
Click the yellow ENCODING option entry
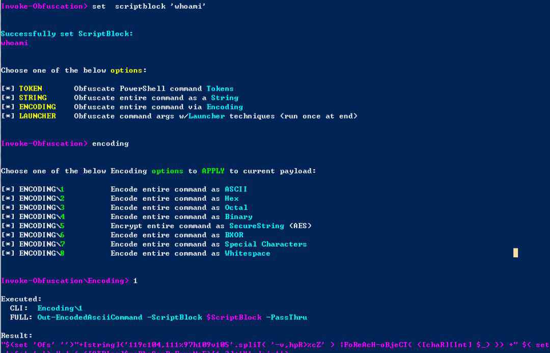(37, 107)
